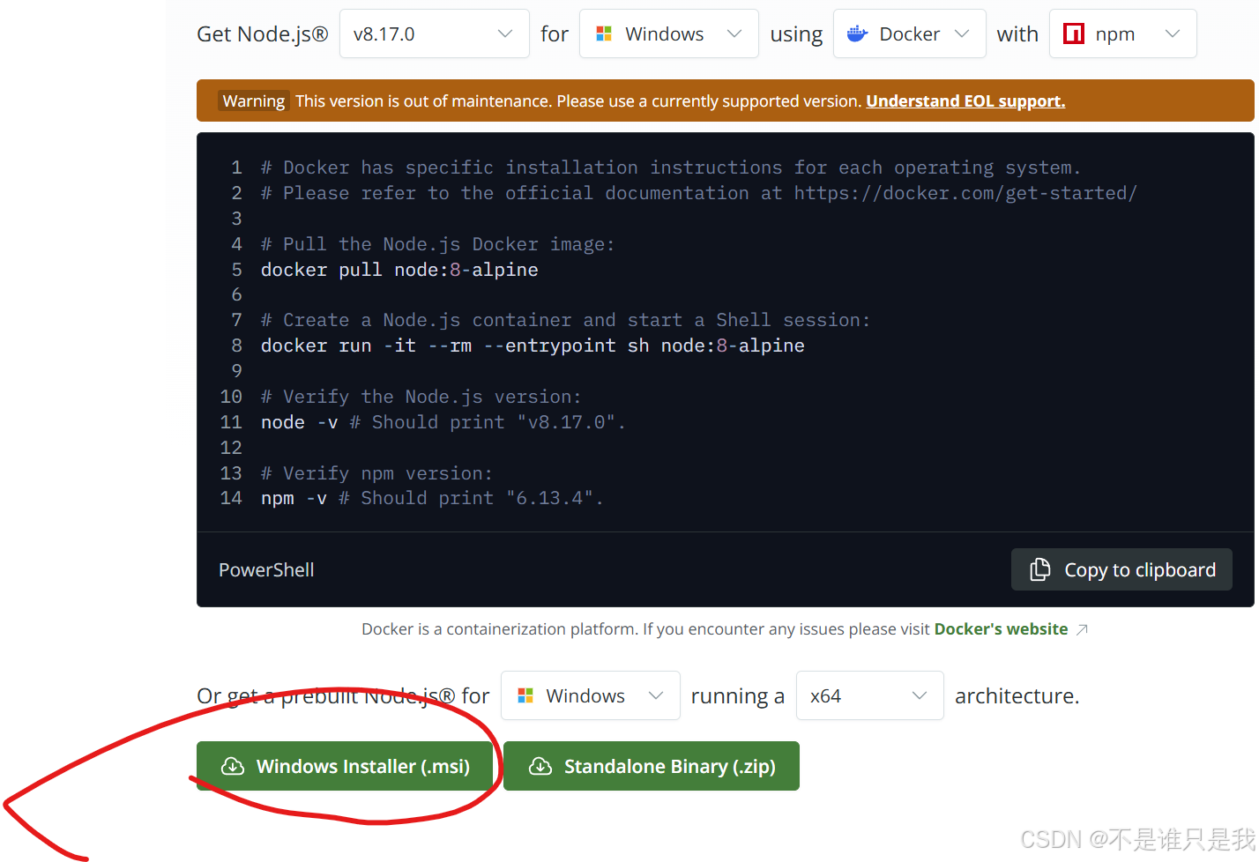
Task: Click the 'docker pull node:8-alpine' code line
Action: pos(399,270)
